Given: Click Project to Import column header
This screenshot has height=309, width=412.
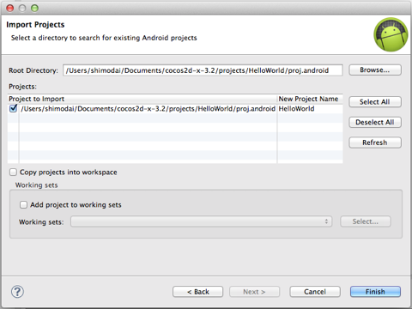Looking at the screenshot, I should coord(142,99).
